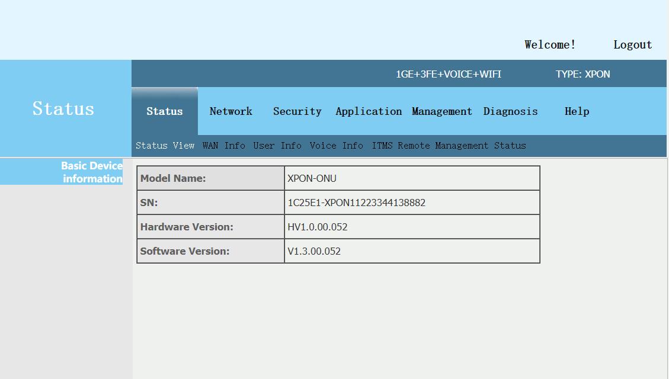Open the Voice Info submenu

(336, 146)
